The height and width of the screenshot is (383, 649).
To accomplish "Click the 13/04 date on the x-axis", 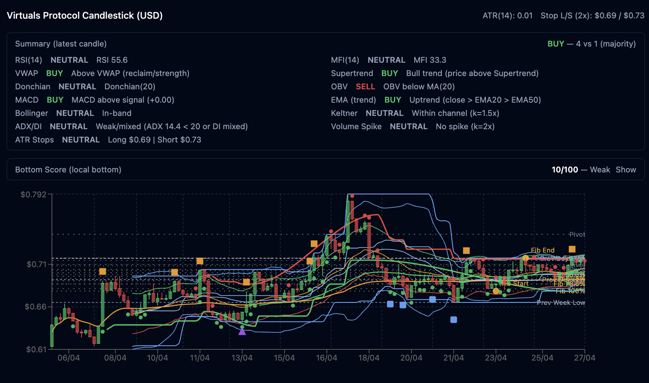I will [242, 358].
